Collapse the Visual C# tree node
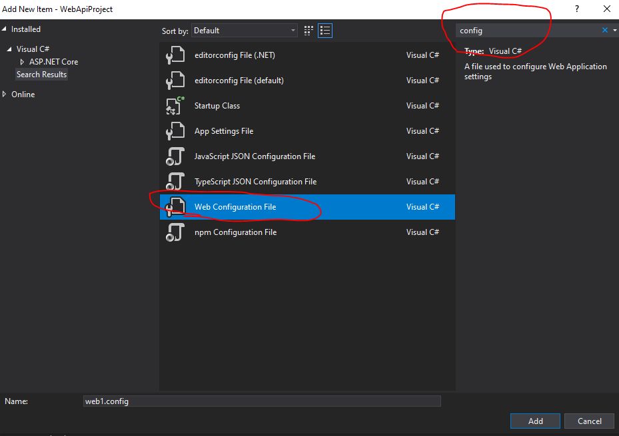 tap(9, 49)
